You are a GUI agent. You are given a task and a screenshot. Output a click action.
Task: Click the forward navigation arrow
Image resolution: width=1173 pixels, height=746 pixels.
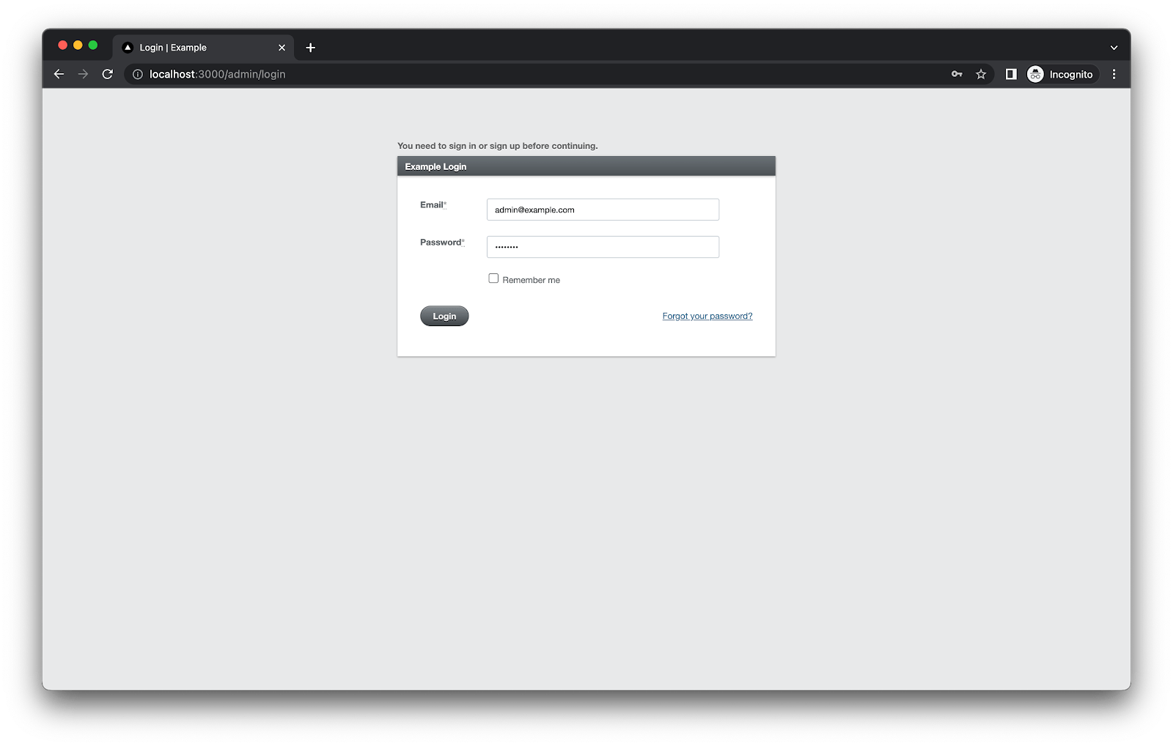pos(83,74)
